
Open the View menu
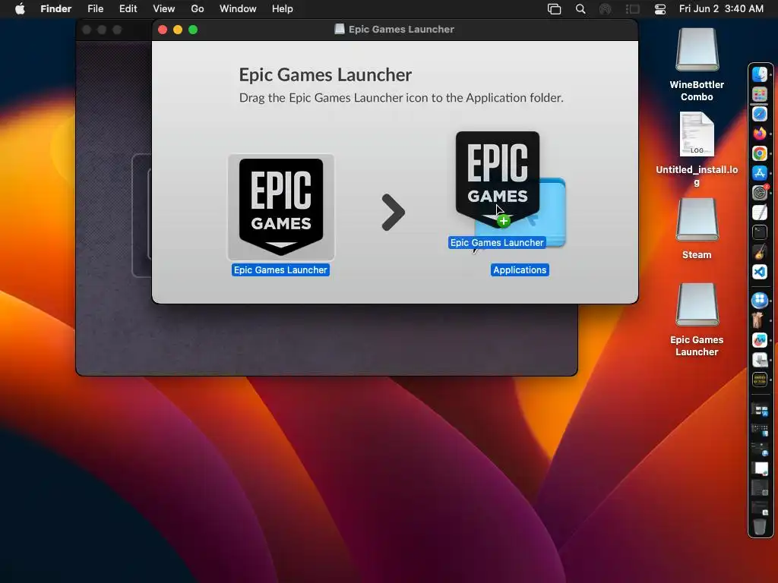click(164, 9)
